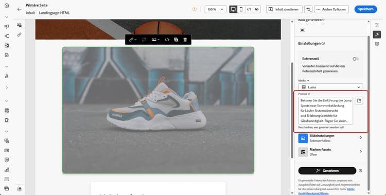The height and width of the screenshot is (195, 386).
Task: Click Inhalt simulieren button
Action: (x=284, y=9)
